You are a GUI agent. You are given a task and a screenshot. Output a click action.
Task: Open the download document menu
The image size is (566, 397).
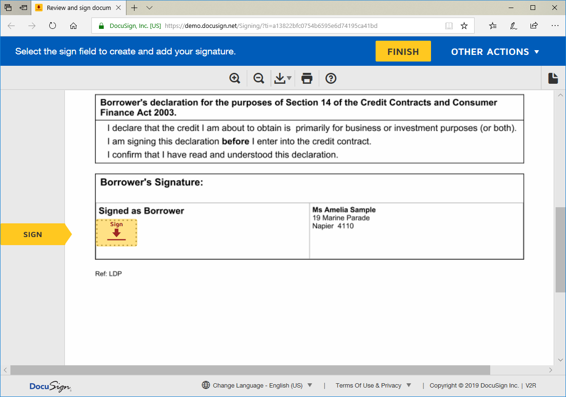pyautogui.click(x=283, y=79)
